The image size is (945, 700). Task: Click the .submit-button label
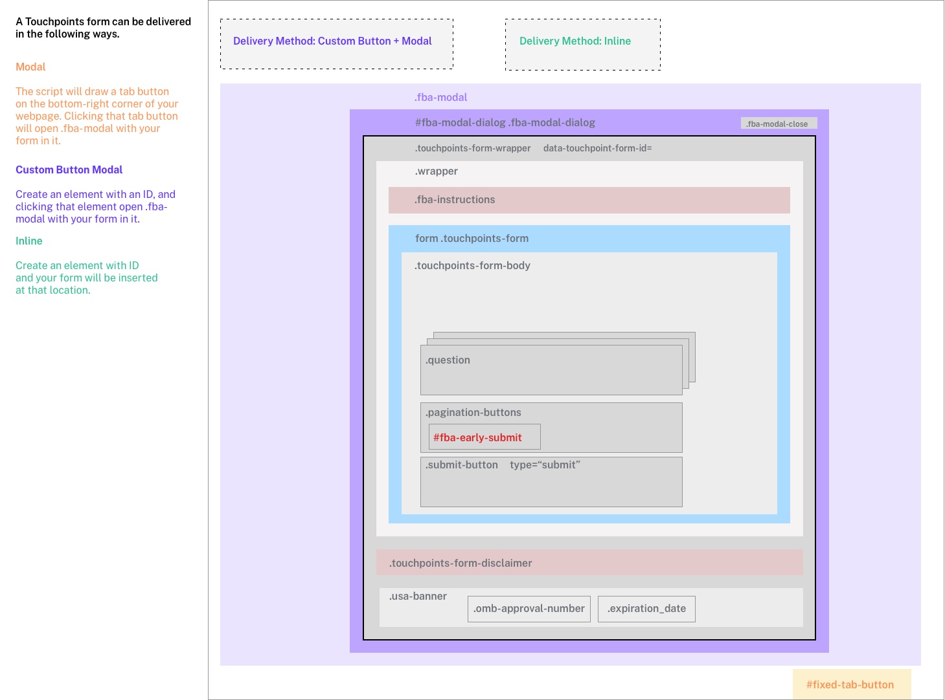pyautogui.click(x=462, y=465)
